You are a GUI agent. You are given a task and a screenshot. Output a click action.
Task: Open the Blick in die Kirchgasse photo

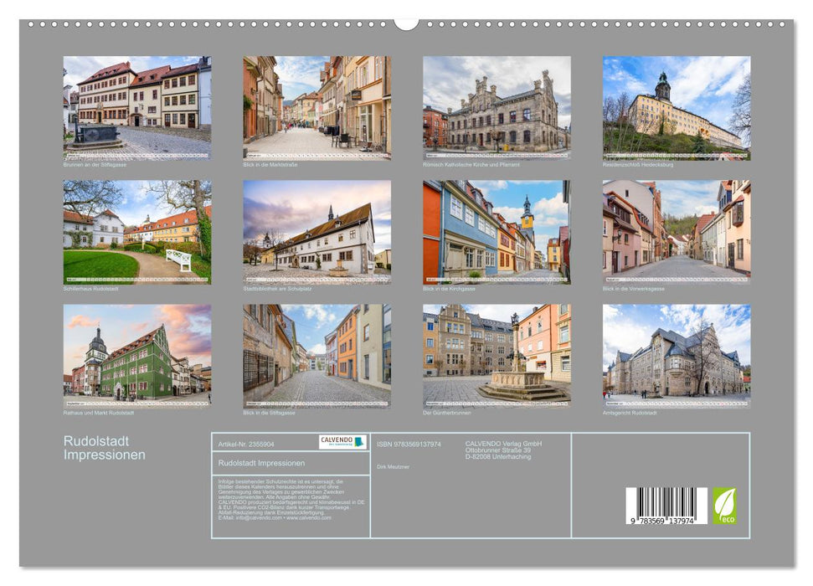497,232
